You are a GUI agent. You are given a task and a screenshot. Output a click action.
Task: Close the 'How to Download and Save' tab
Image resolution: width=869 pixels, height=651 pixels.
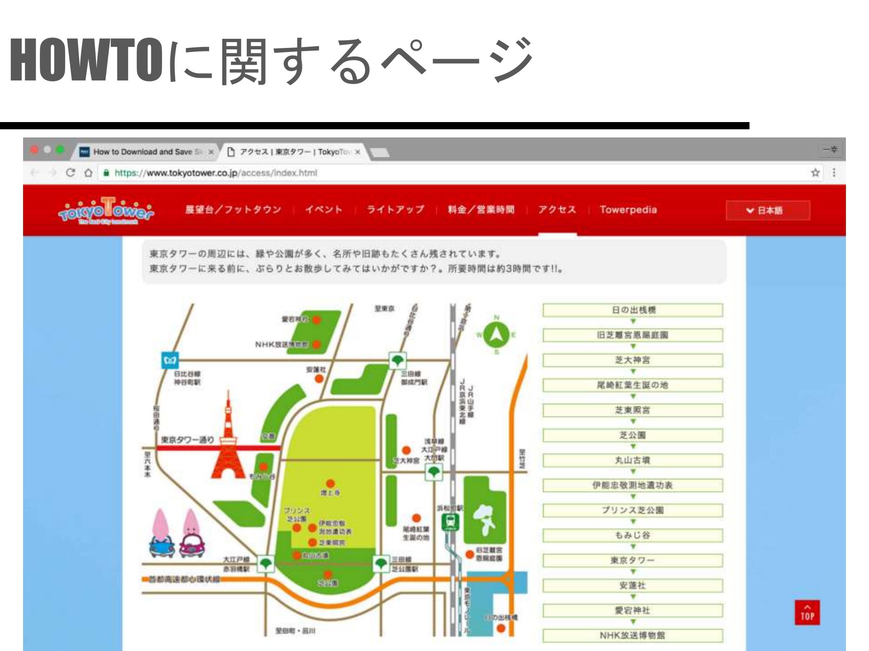click(210, 152)
